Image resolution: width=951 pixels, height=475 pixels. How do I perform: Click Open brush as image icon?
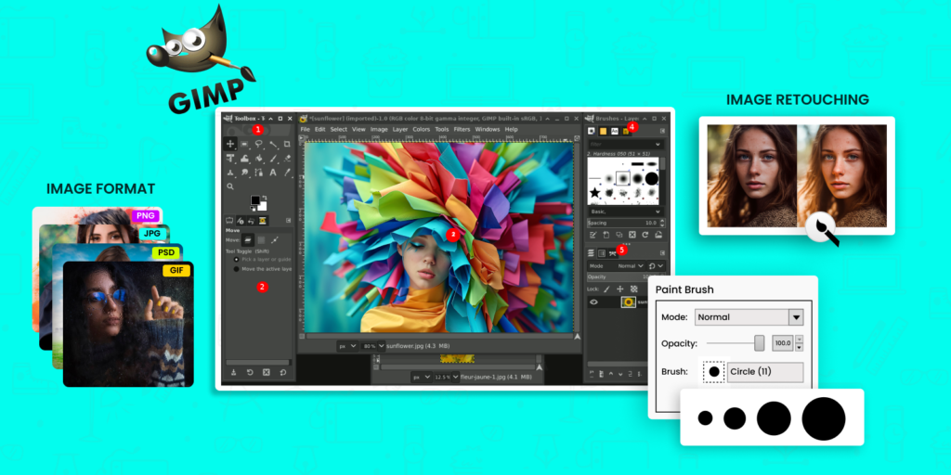[x=658, y=235]
